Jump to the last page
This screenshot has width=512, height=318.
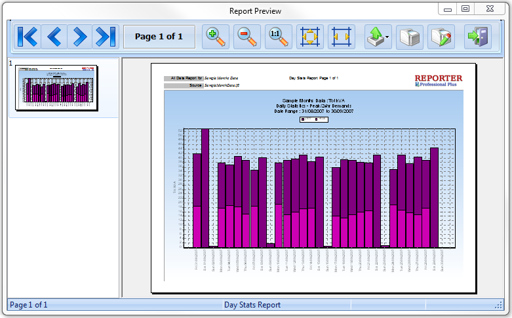click(106, 37)
